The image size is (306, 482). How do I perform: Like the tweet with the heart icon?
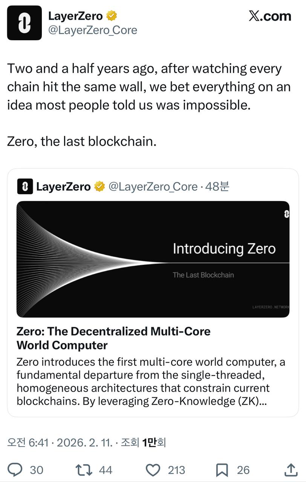(153, 470)
